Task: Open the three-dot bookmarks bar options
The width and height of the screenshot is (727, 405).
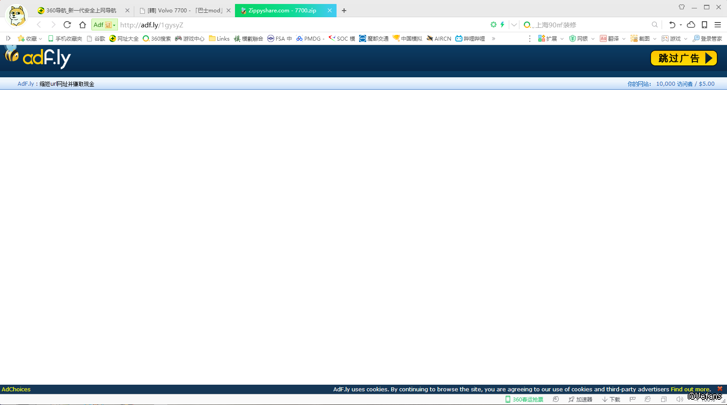Action: [x=530, y=39]
